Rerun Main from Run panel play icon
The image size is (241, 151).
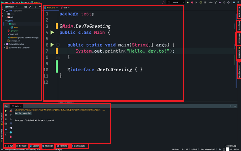[x=6, y=111]
